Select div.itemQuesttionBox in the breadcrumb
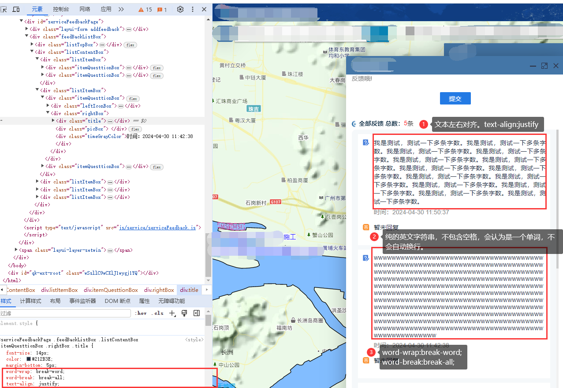The width and height of the screenshot is (563, 388). (111, 290)
